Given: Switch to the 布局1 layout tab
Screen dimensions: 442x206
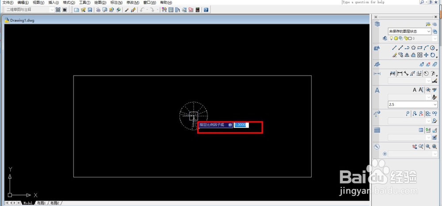Looking at the screenshot, I should click(x=41, y=203).
